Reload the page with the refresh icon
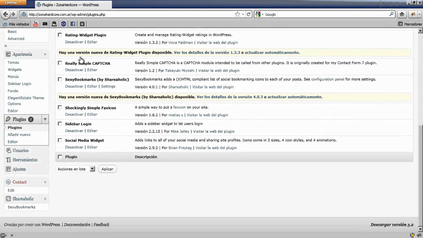 click(249, 14)
